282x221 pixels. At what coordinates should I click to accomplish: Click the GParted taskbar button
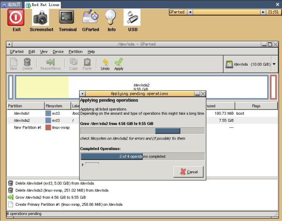[178, 12]
